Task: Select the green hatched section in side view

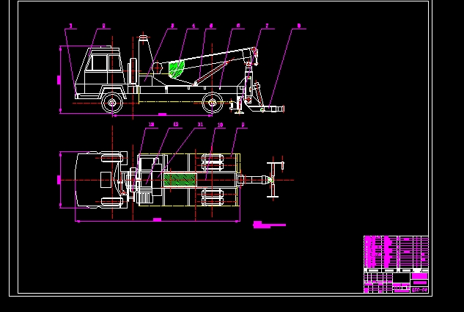Action: coord(176,69)
